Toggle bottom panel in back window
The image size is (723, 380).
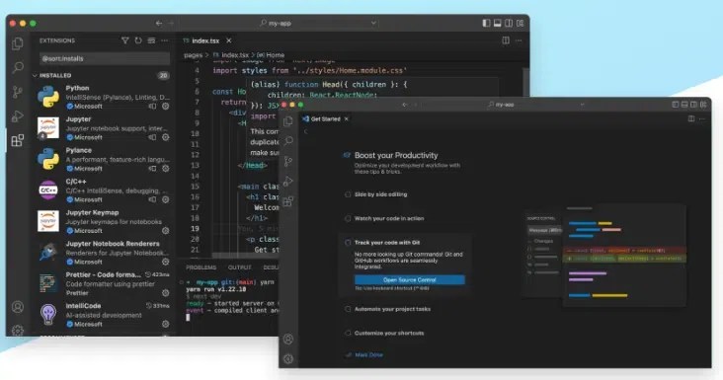click(x=498, y=23)
